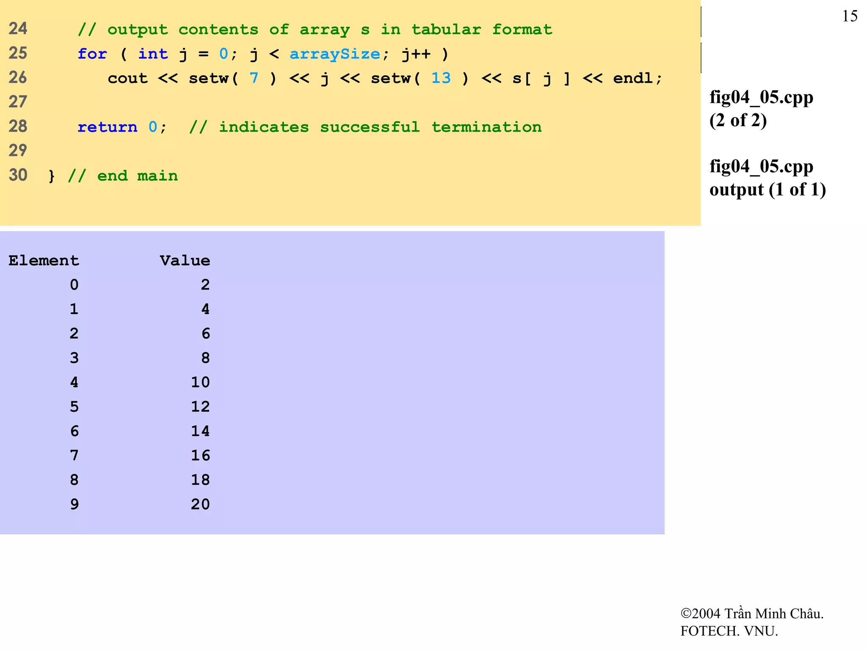Click the 'j++' increment expression
The width and height of the screenshot is (867, 650).
click(416, 55)
